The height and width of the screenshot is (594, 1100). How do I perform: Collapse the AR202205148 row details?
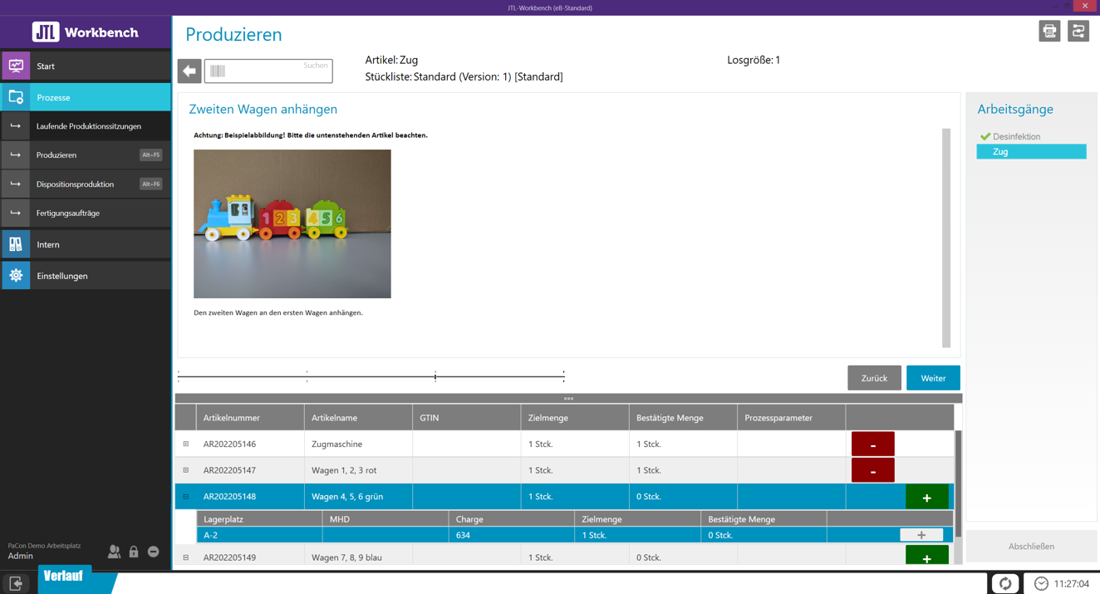coord(186,497)
